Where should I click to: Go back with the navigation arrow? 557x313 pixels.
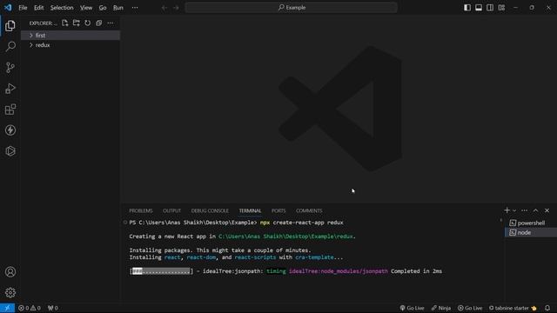coord(164,8)
